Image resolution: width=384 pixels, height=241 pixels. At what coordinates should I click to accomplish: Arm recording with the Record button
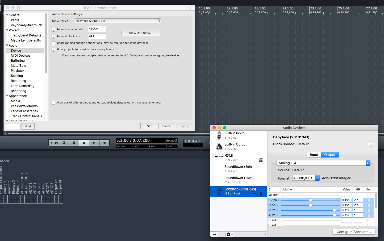tap(105, 143)
